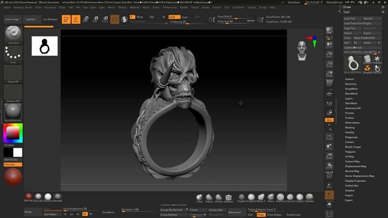The image size is (388, 218).
Task: Click the QuickSave button
Action: [293, 2]
